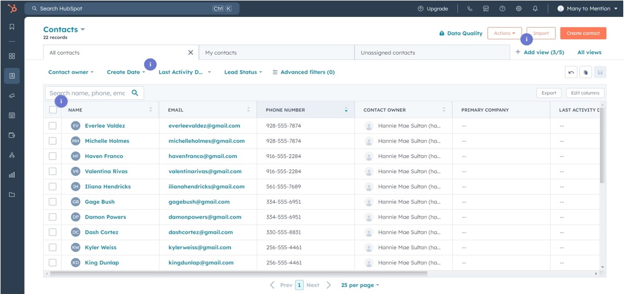The image size is (632, 294).
Task: Open the Lead Status filter dropdown
Action: pos(243,72)
